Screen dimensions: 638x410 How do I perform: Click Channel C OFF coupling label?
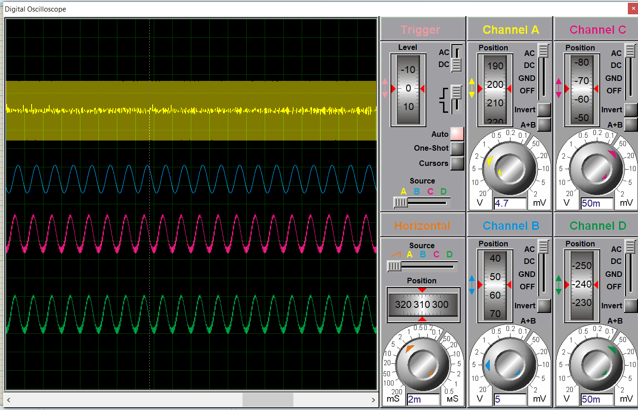[614, 91]
